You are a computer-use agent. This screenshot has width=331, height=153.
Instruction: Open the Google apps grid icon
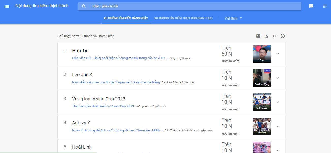coord(324,6)
